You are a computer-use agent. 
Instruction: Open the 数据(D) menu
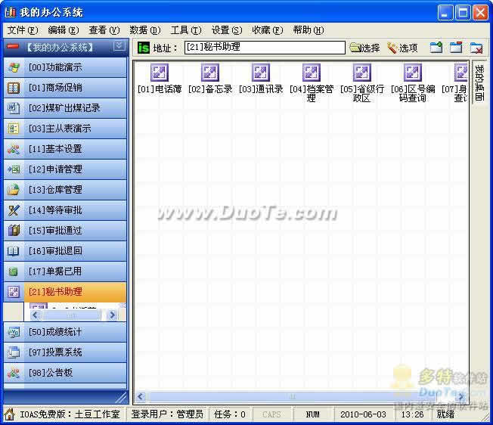click(x=145, y=30)
